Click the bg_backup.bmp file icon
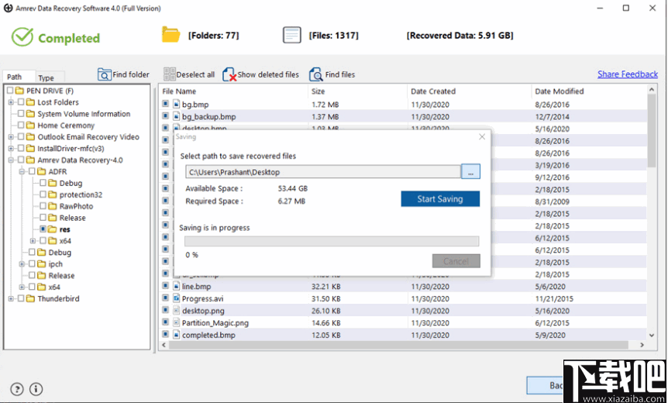 (x=177, y=116)
